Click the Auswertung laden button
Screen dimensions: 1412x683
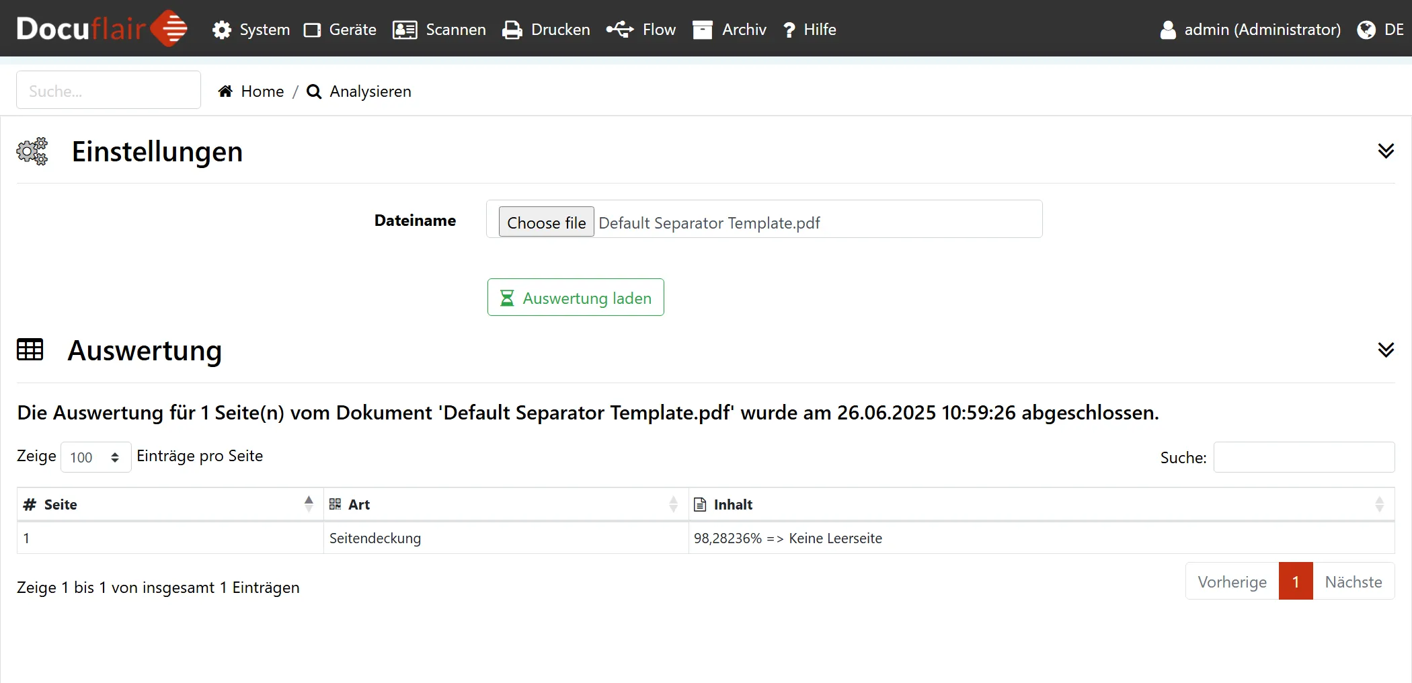click(576, 297)
